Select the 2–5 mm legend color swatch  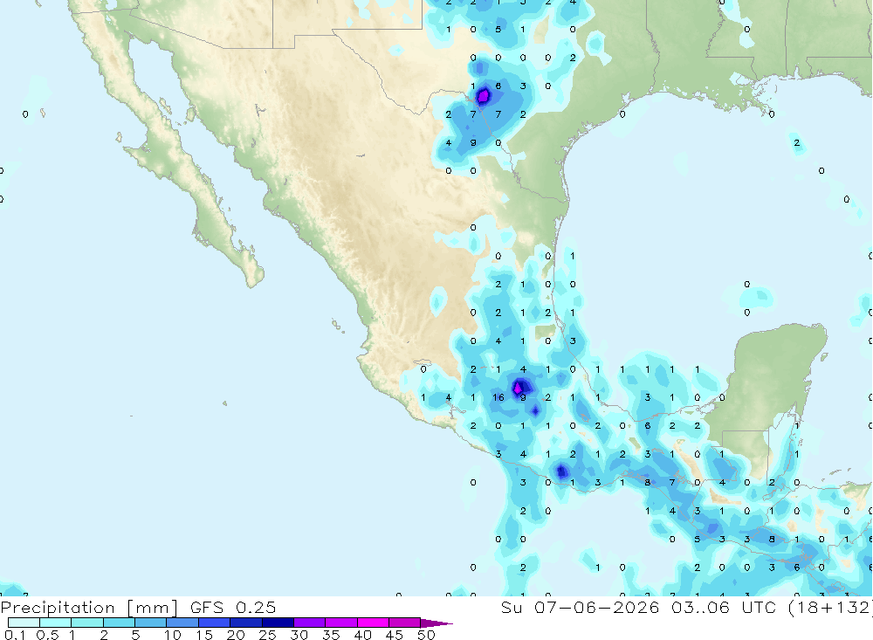tap(119, 623)
